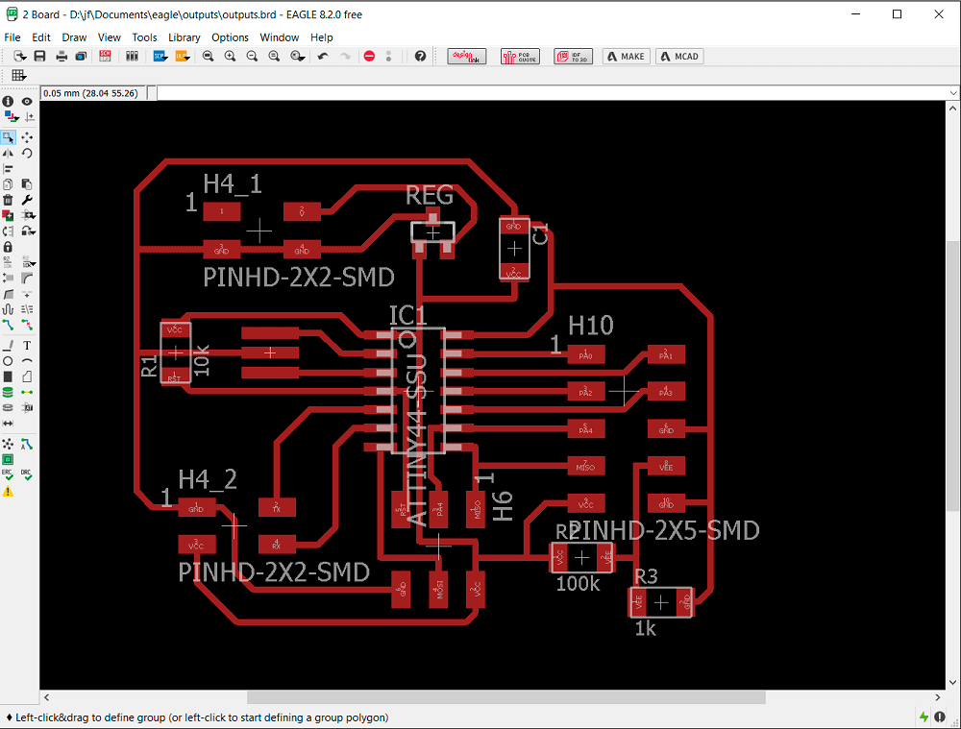Open the CAM processor icon
This screenshot has height=729, width=961.
(x=81, y=57)
